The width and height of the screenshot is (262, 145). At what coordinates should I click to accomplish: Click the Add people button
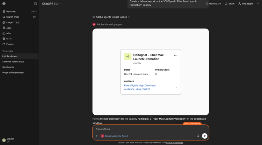(246, 4)
